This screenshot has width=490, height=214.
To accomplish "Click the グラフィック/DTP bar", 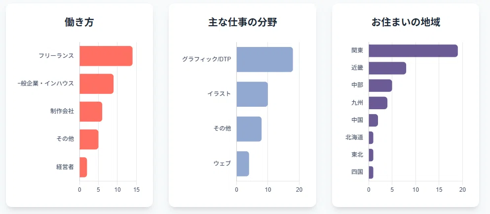I will pyautogui.click(x=264, y=59).
